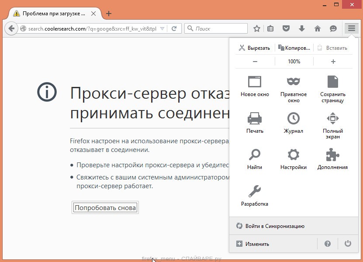Click the power exit icon
Image resolution: width=363 pixels, height=262 pixels.
(348, 244)
